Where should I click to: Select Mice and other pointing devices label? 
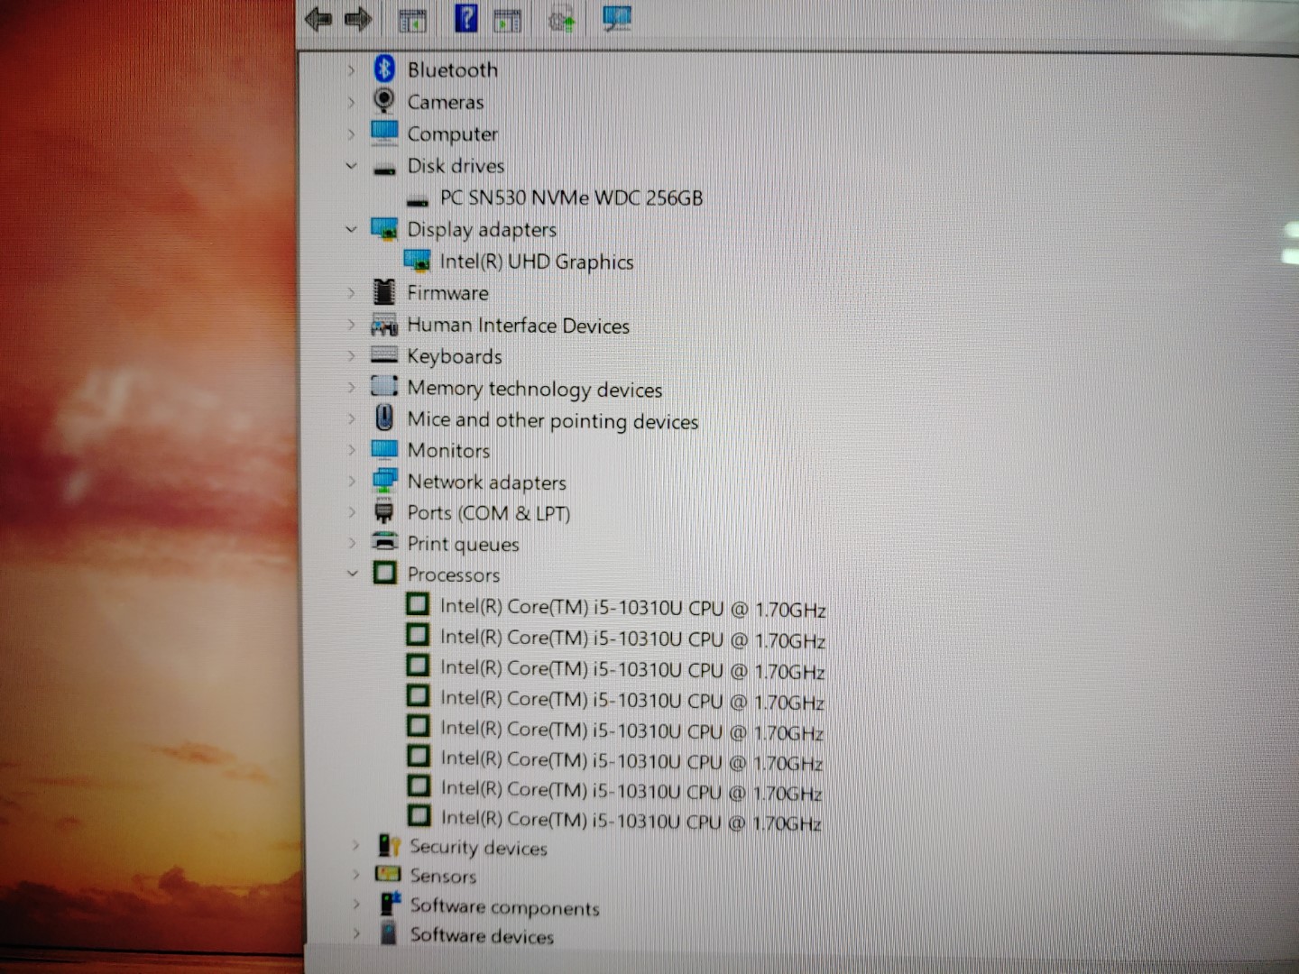[x=552, y=420]
